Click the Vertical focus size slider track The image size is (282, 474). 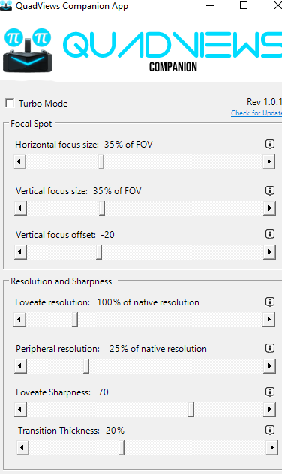click(x=145, y=208)
